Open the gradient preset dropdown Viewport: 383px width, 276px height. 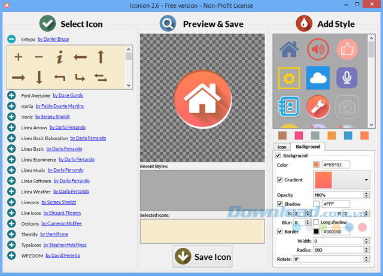click(x=366, y=180)
